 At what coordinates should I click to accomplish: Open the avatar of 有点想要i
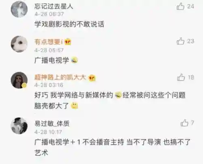(x=19, y=44)
